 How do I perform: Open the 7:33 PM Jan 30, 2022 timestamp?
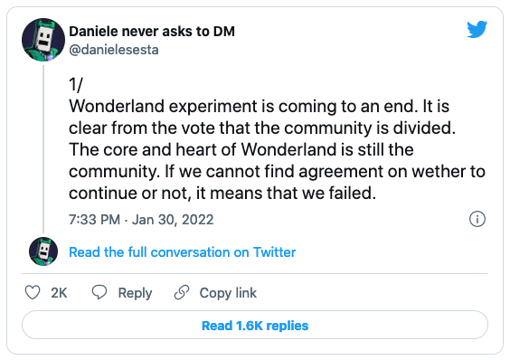(x=141, y=220)
